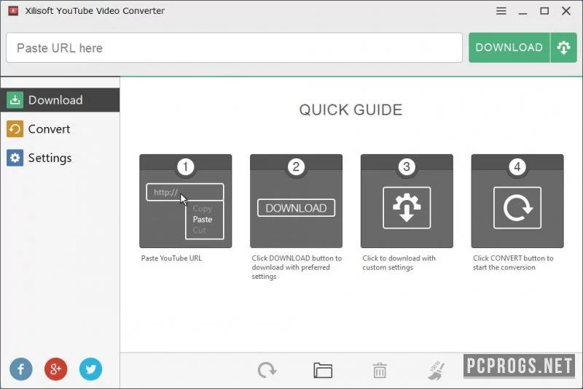The width and height of the screenshot is (583, 389).
Task: Click the green DOWNLOAD button
Action: click(509, 47)
